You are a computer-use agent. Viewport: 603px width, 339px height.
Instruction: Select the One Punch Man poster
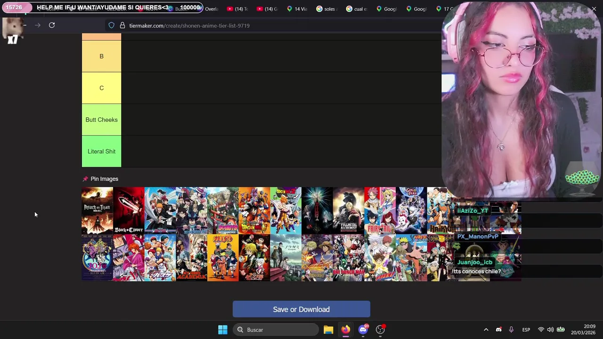click(x=349, y=258)
